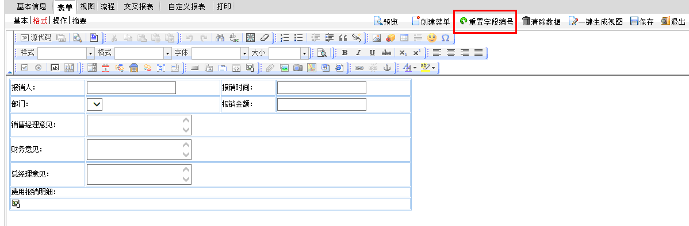Screen dimensions: 689x226
Task: Insert a bulleted list
Action: [x=298, y=38]
